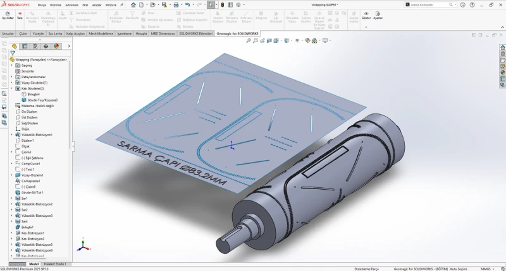506x271 pixels.
Task: Open the Görünüm menu
Action: click(72, 5)
